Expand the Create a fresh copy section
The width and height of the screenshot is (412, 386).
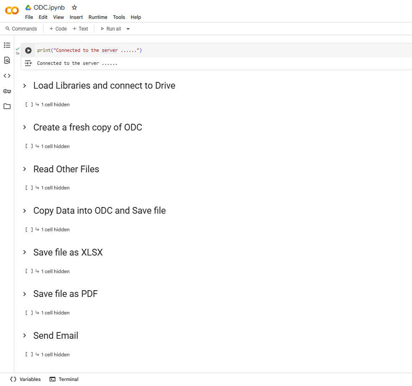tap(25, 127)
